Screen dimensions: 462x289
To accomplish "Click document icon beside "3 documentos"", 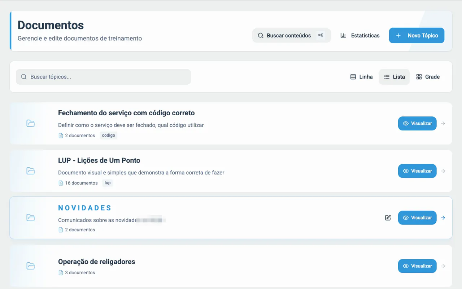I will pyautogui.click(x=61, y=273).
